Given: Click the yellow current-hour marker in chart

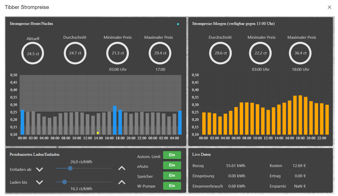Looking at the screenshot, I should coord(98,133).
